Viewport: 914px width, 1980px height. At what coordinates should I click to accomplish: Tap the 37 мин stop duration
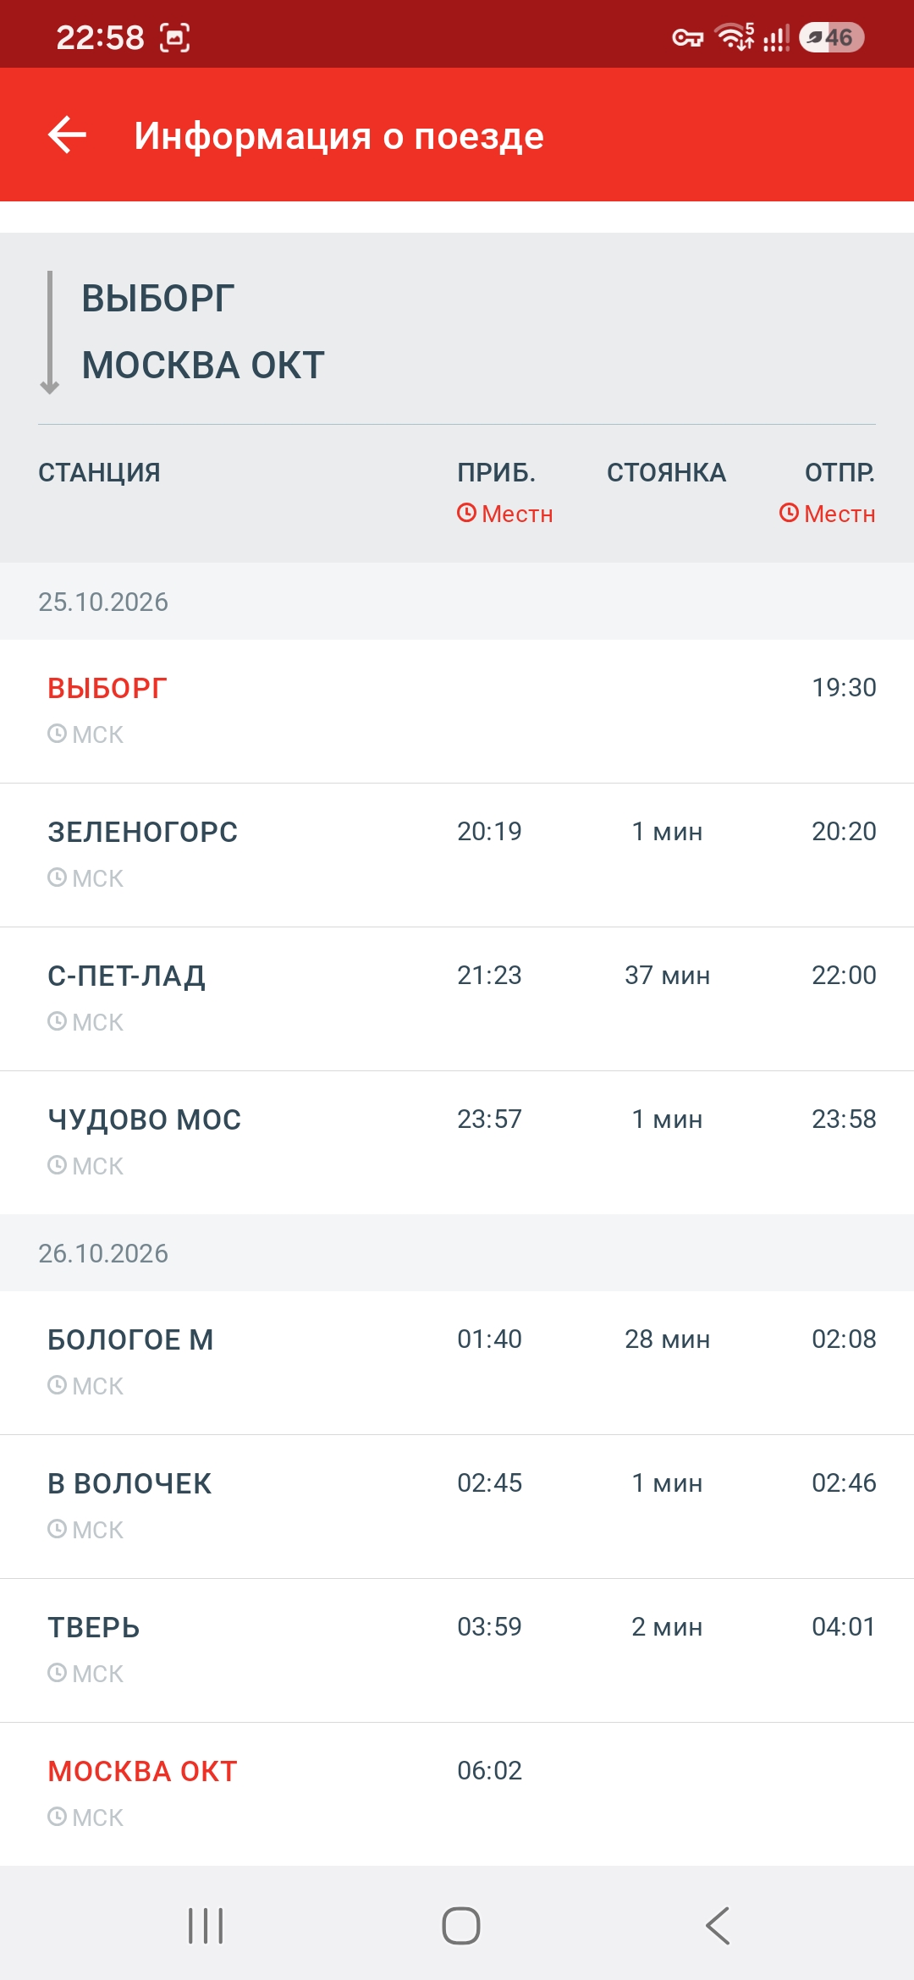tap(667, 975)
